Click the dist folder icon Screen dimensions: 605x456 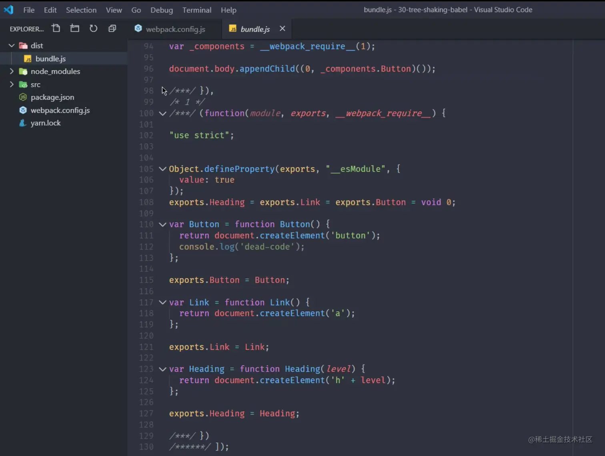click(x=23, y=46)
